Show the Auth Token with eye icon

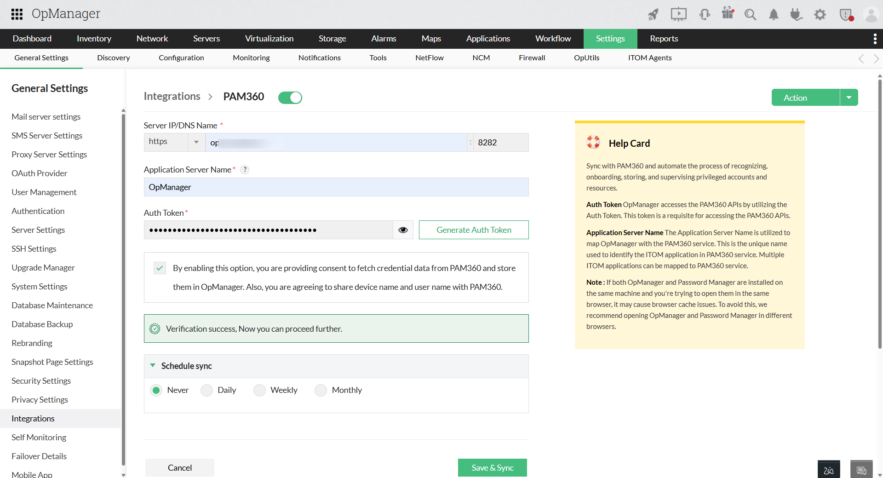[x=403, y=230]
